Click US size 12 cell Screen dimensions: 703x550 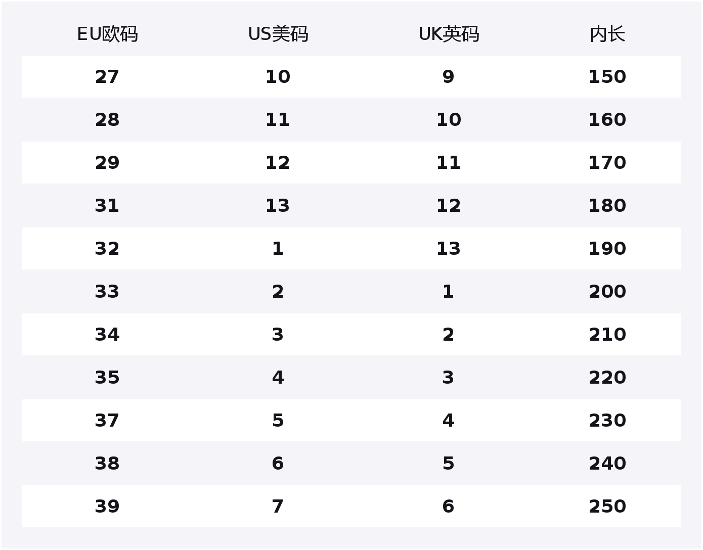click(278, 163)
